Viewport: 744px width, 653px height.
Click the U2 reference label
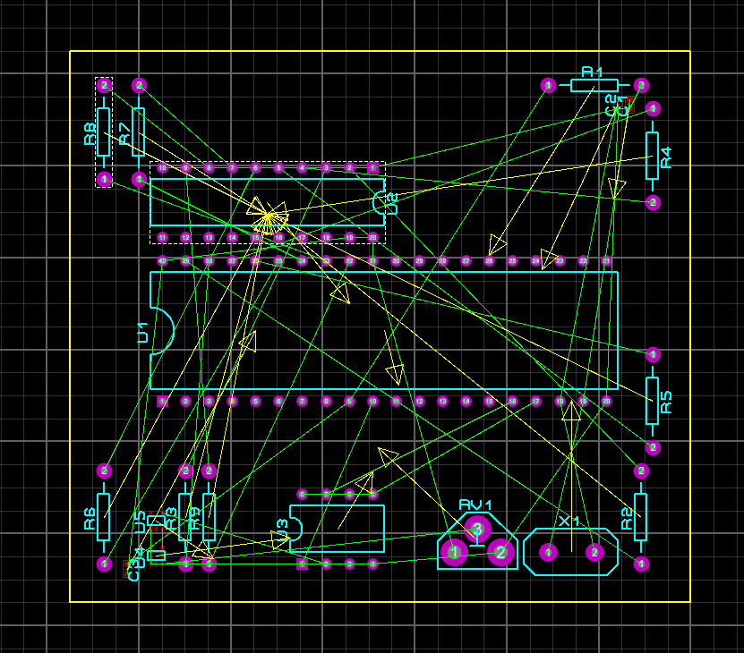pos(392,203)
